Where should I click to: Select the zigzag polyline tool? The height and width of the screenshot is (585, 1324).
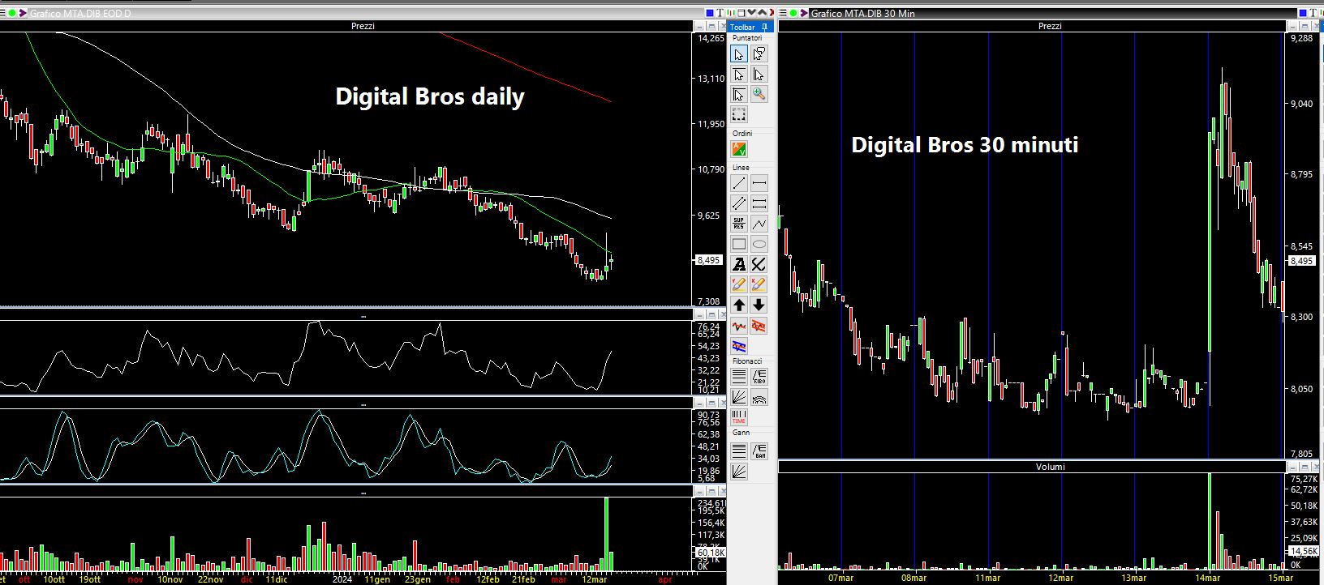[759, 224]
